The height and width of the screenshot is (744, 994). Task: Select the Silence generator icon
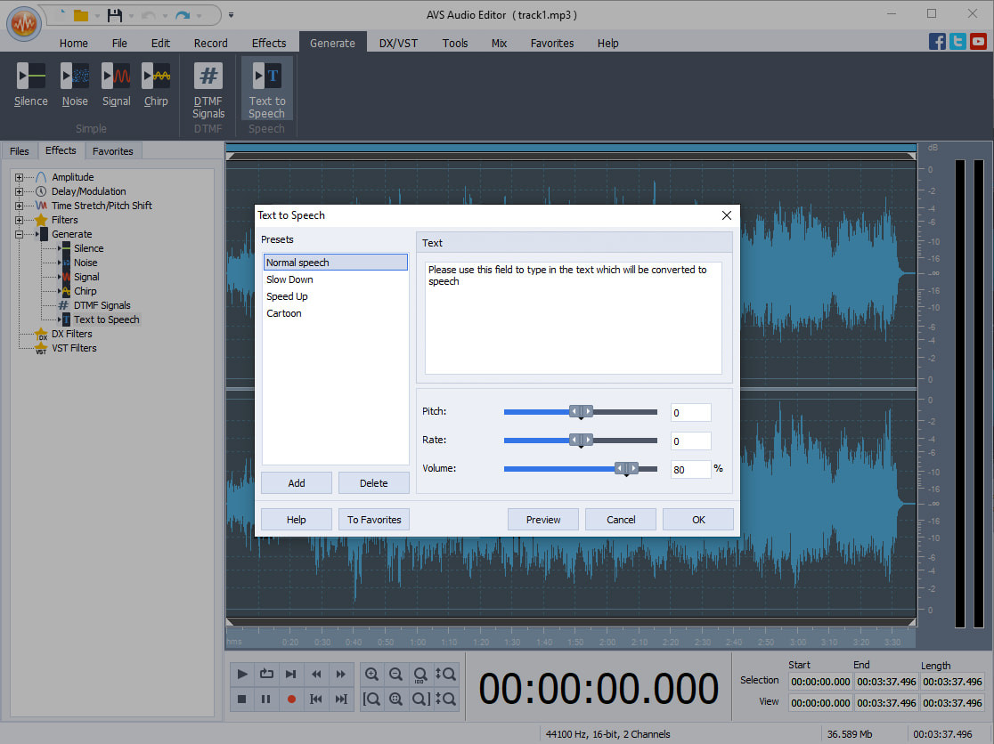[30, 85]
